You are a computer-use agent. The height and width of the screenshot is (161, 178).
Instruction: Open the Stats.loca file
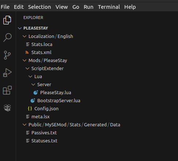42,45
